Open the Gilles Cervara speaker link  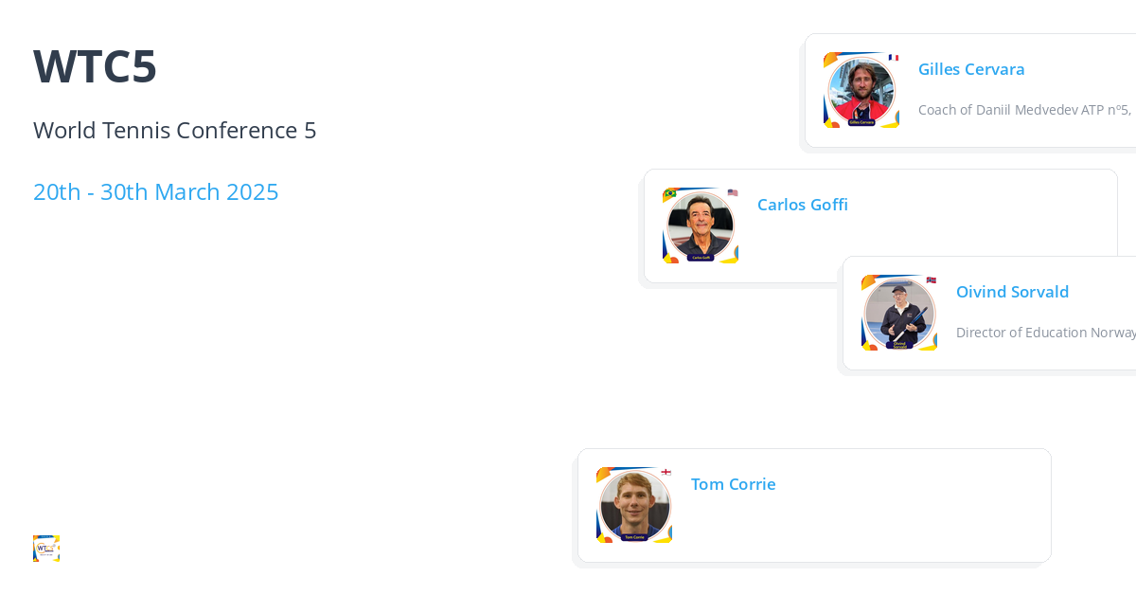971,68
